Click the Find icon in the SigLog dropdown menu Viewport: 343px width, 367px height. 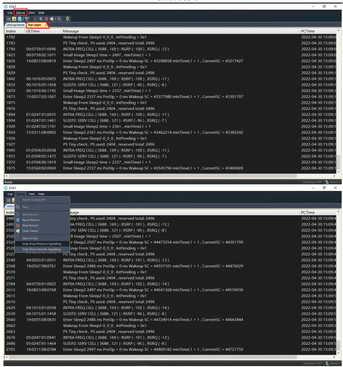18,207
